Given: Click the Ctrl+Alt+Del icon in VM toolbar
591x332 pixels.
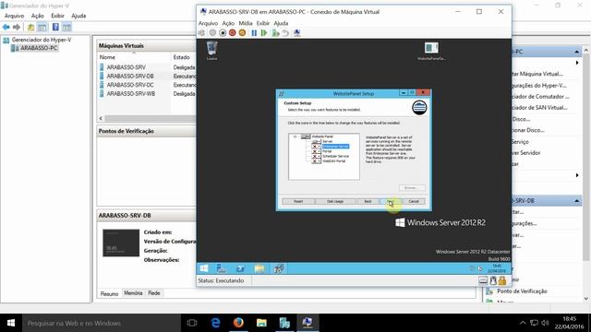Looking at the screenshot, I should (x=202, y=33).
